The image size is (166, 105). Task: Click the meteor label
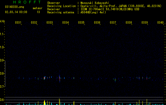tap(37, 8)
